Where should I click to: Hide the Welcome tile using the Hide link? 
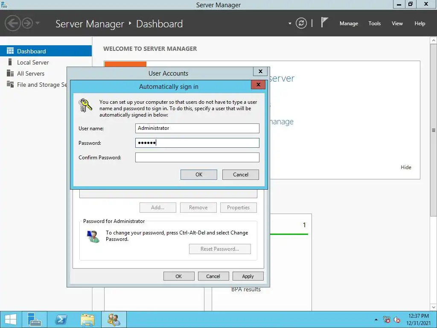pyautogui.click(x=406, y=167)
